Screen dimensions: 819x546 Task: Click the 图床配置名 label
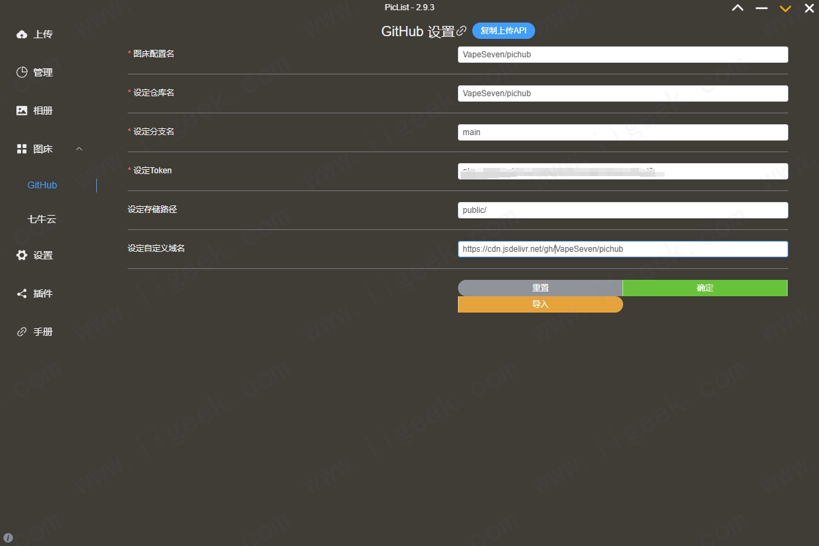[x=154, y=53]
